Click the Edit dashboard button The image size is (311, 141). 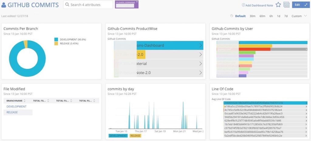[x=297, y=5]
